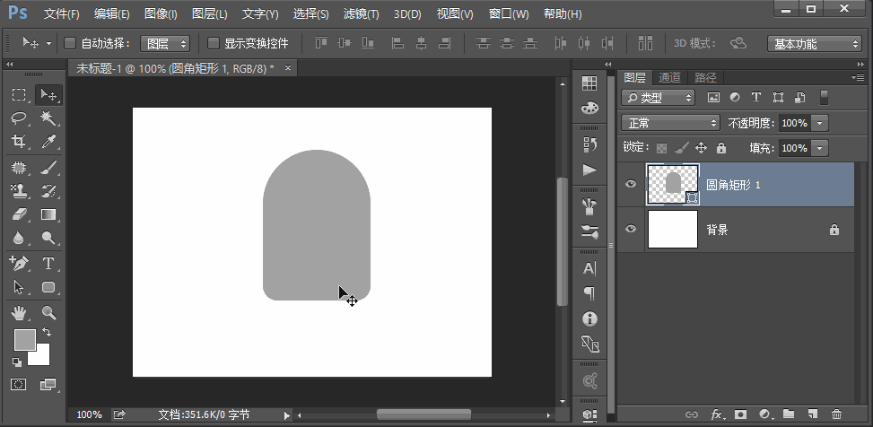Select the Lasso tool
The height and width of the screenshot is (427, 873).
[x=19, y=118]
